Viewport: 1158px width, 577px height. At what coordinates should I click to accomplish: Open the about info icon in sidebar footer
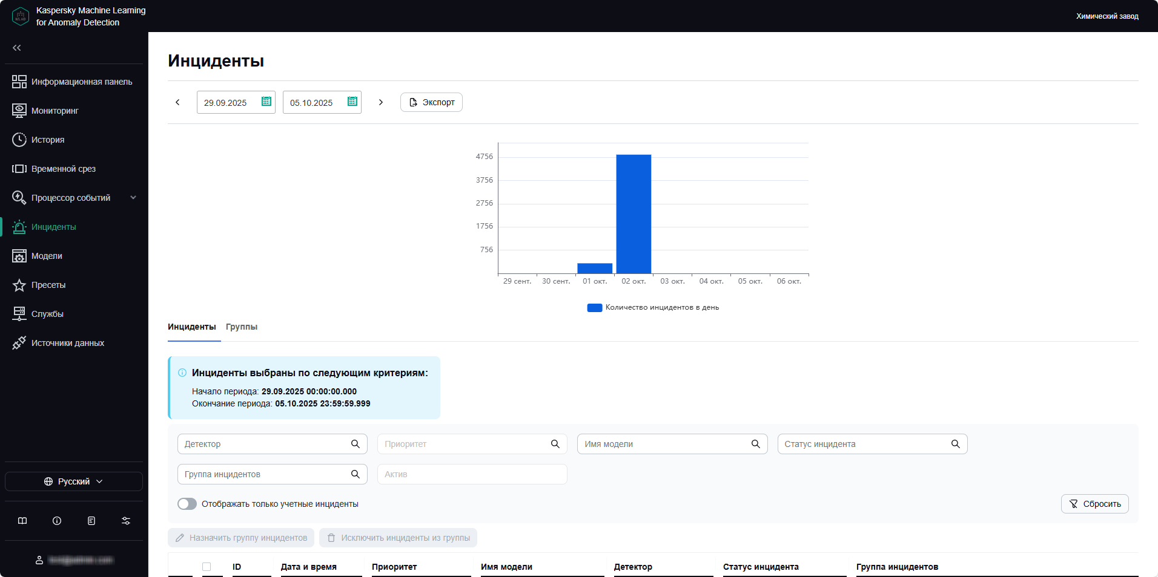click(x=57, y=521)
